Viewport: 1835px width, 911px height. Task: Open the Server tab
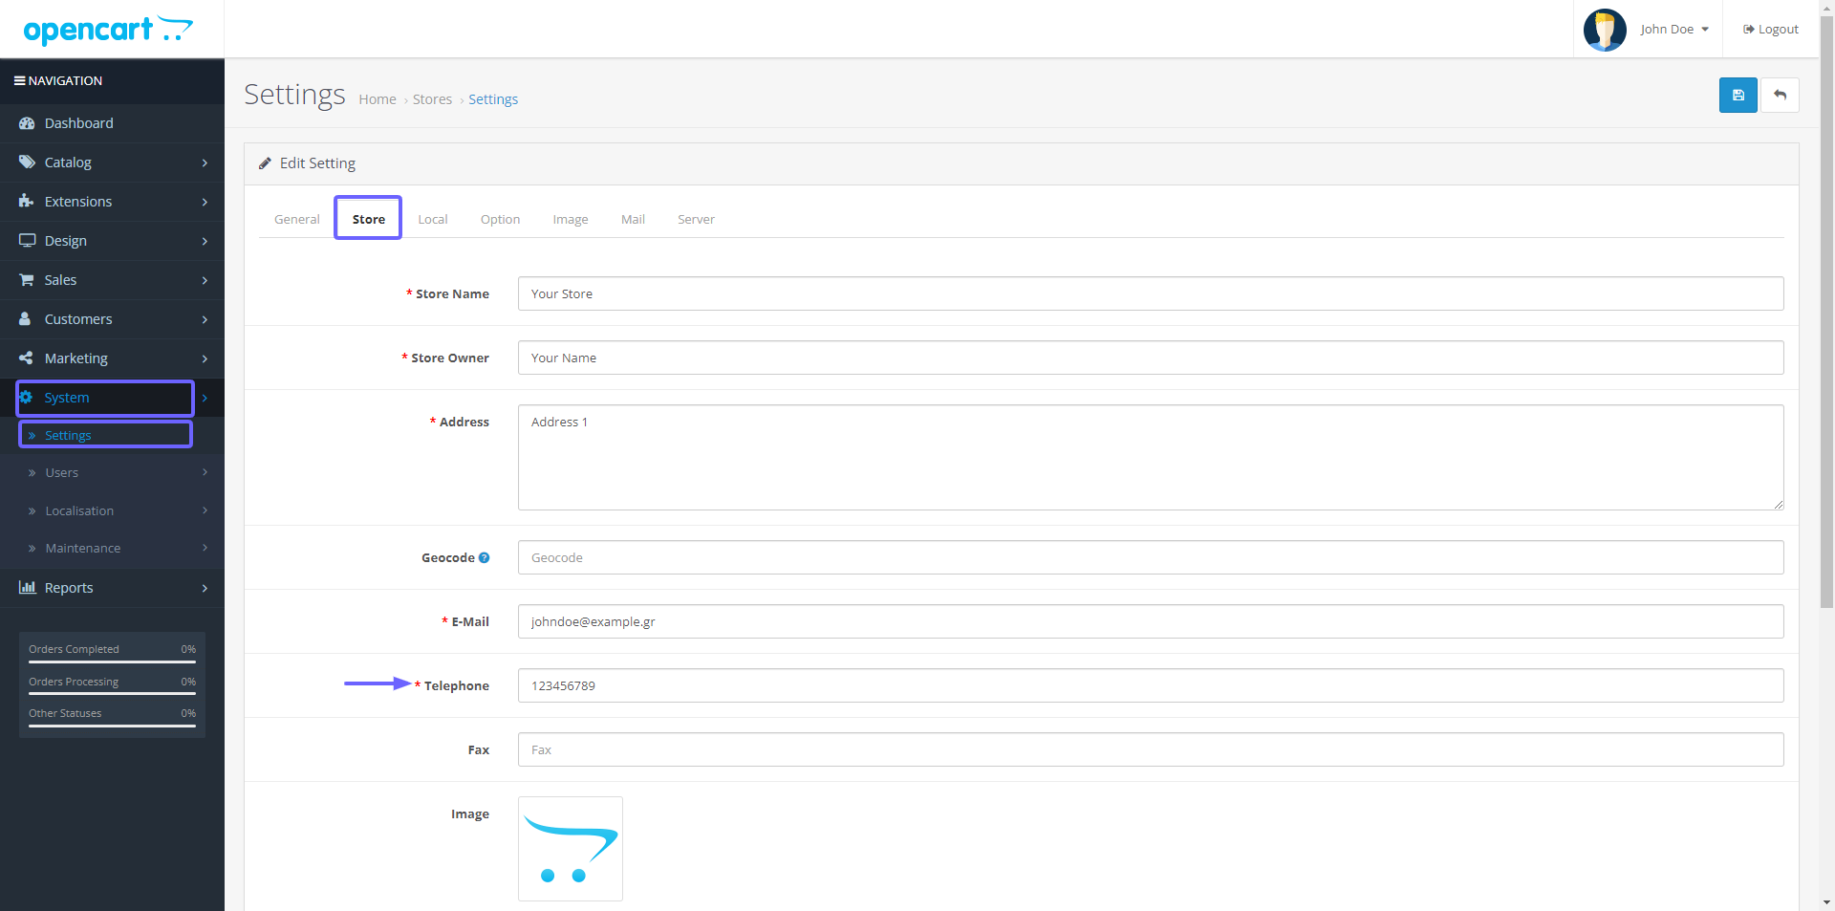696,219
